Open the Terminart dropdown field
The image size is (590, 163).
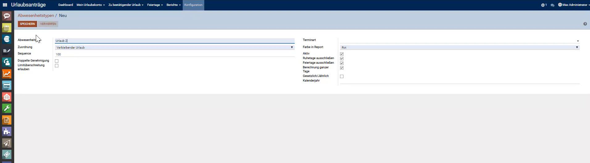459,41
